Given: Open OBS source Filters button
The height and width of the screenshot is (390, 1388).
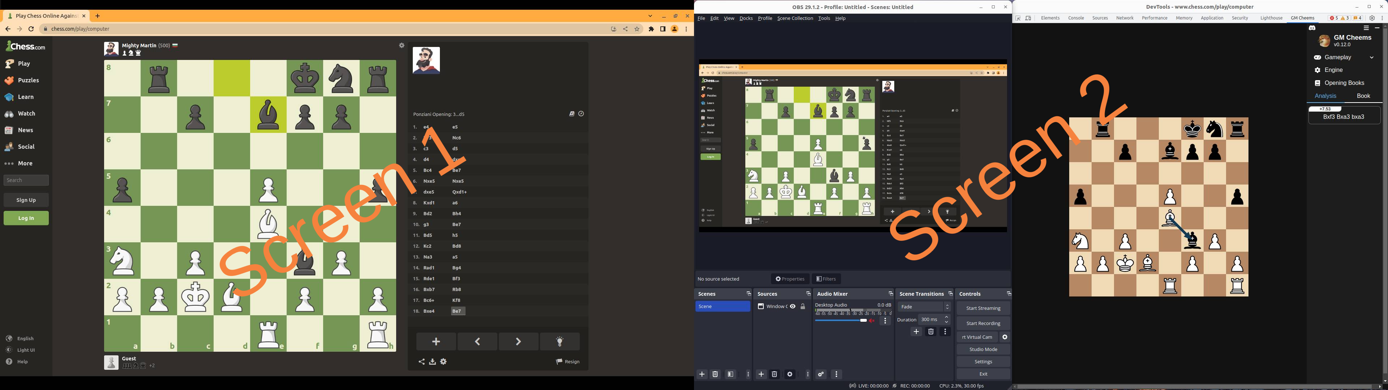Looking at the screenshot, I should tap(826, 279).
